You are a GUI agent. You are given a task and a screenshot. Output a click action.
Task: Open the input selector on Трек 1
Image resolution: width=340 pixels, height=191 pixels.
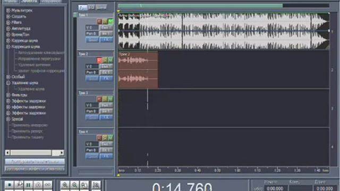tap(106, 33)
